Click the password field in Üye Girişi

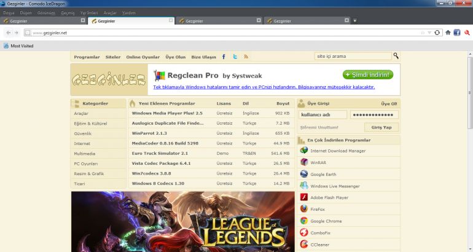click(374, 115)
